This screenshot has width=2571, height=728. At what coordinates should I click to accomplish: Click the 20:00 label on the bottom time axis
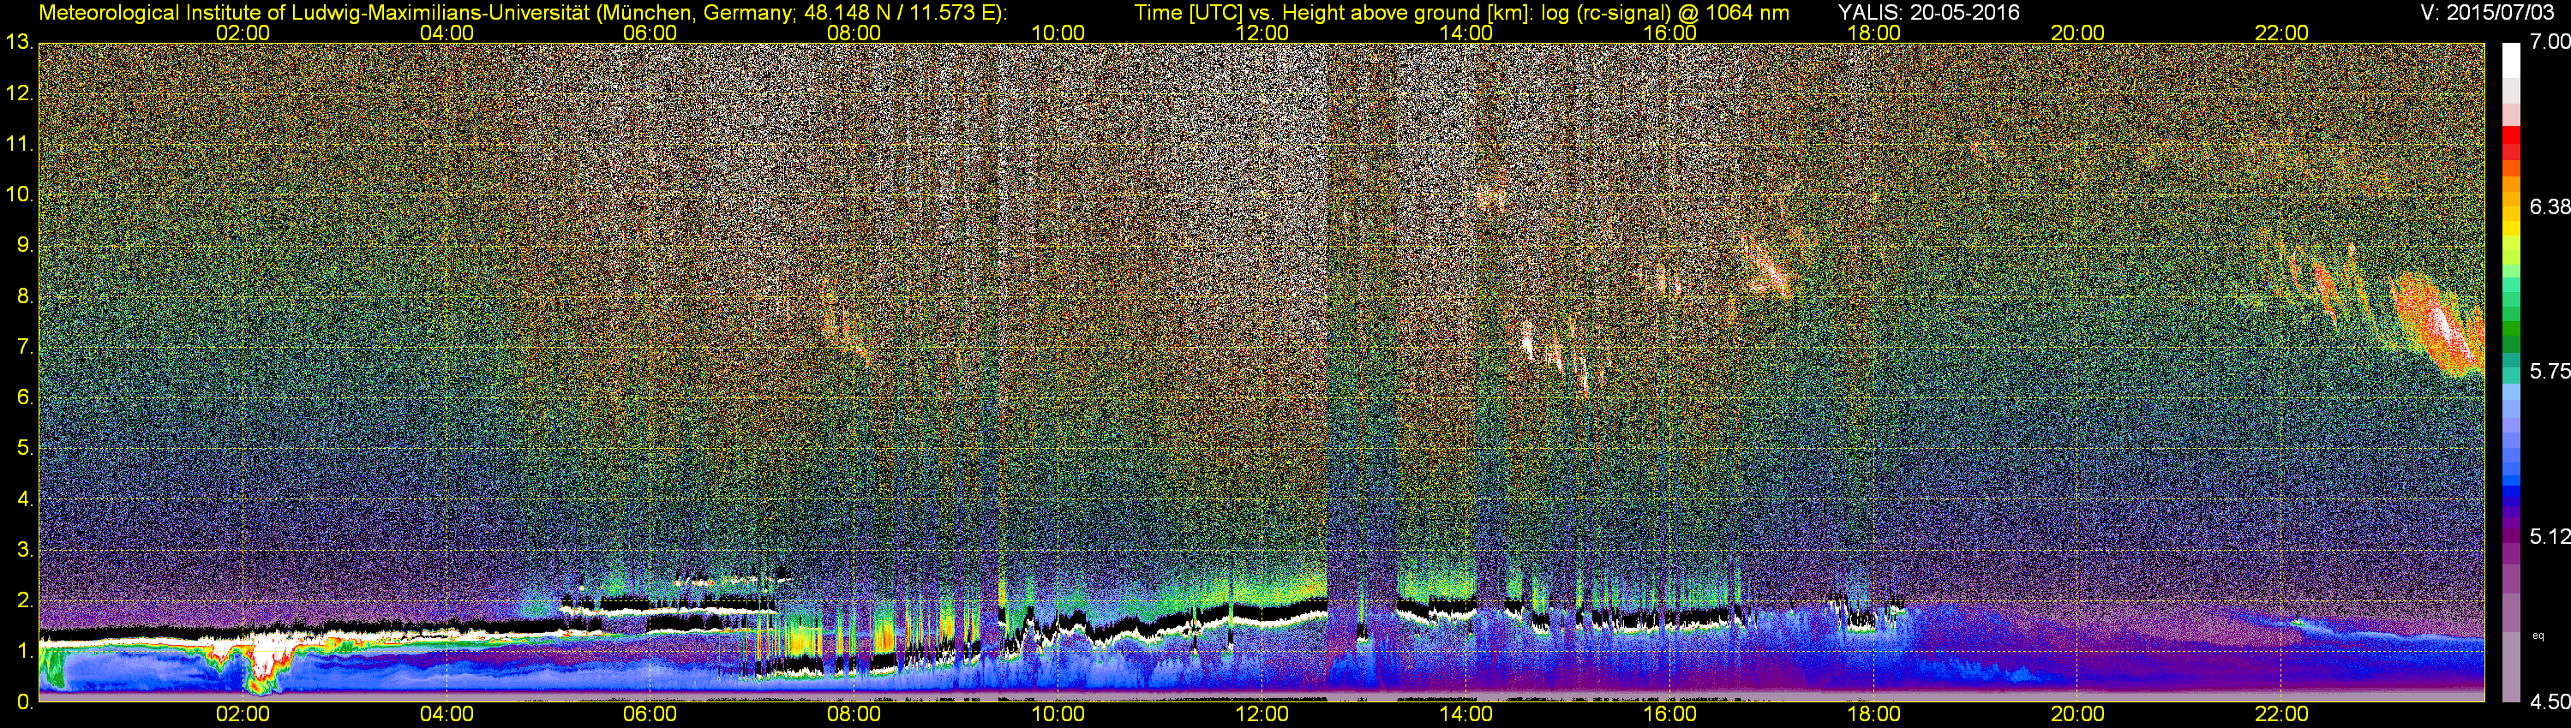(x=2078, y=714)
